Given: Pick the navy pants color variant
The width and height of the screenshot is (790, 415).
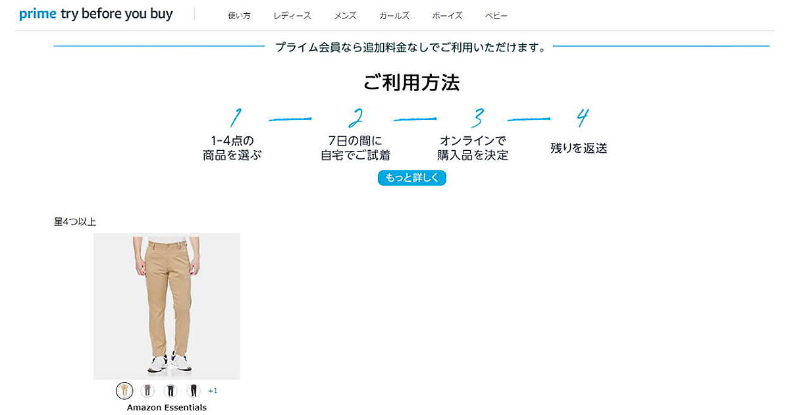Looking at the screenshot, I should [171, 391].
